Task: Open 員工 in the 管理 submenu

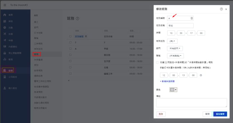Action: [x=36, y=22]
